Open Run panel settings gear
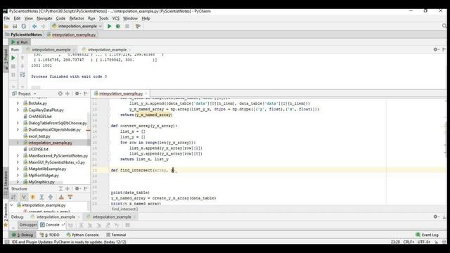Image resolution: width=450 pixels, height=253 pixels. click(435, 50)
